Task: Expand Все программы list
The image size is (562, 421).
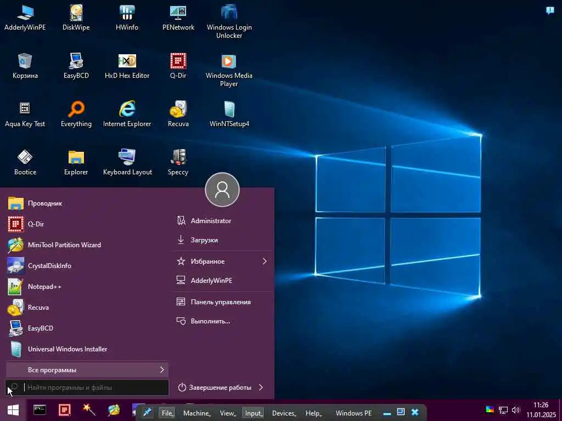Action: tap(87, 370)
